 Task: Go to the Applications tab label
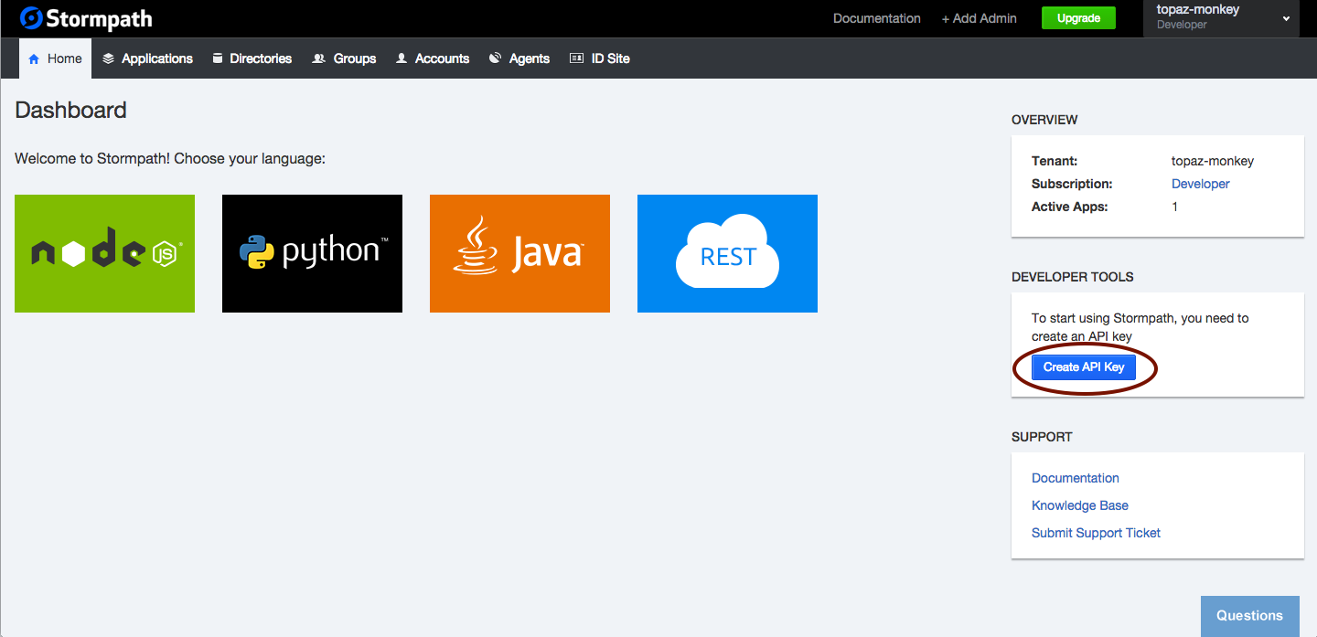point(157,58)
